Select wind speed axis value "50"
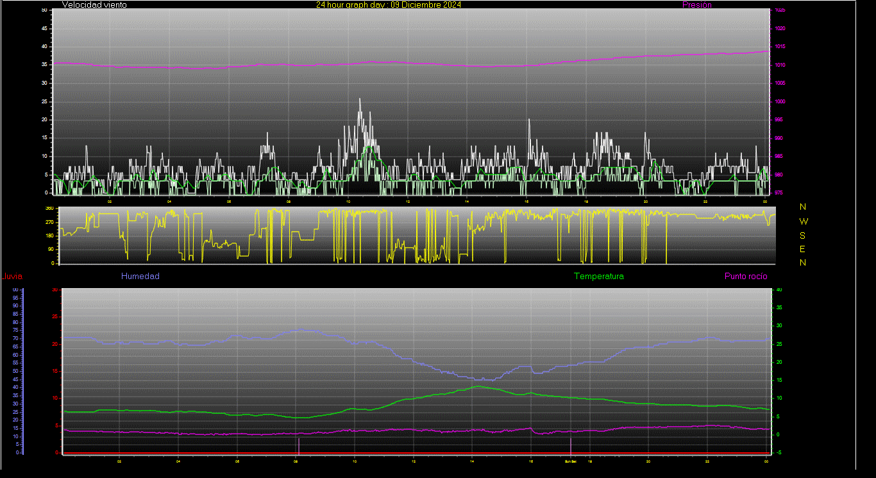876x478 pixels. pyautogui.click(x=44, y=10)
